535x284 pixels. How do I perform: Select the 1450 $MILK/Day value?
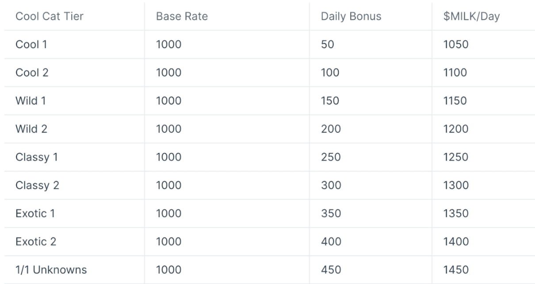click(455, 270)
